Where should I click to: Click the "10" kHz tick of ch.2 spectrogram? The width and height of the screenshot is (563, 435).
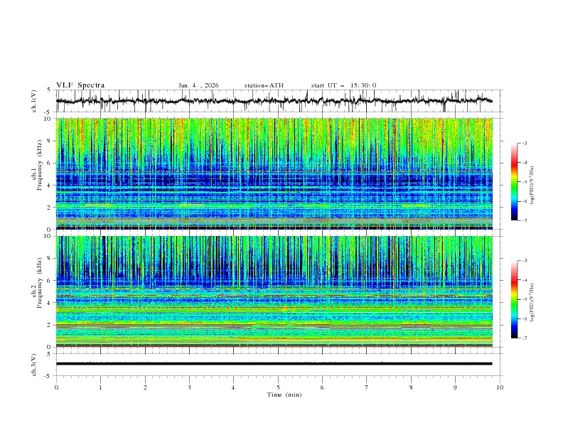coord(48,236)
